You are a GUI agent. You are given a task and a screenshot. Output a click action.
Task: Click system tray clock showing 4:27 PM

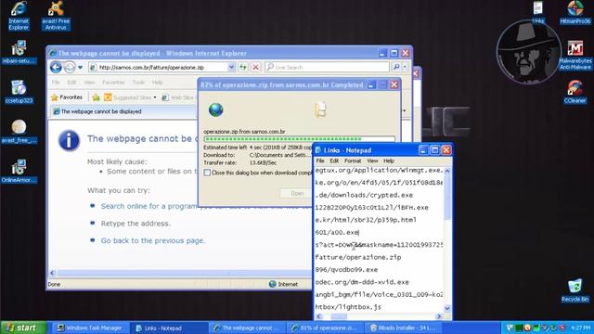pos(581,328)
